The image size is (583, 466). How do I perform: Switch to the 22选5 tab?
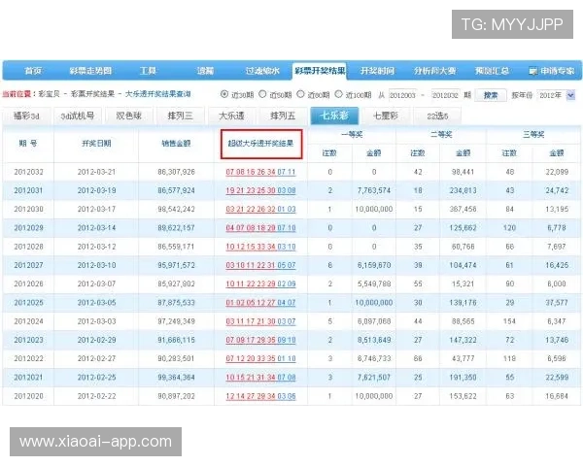pyautogui.click(x=437, y=116)
